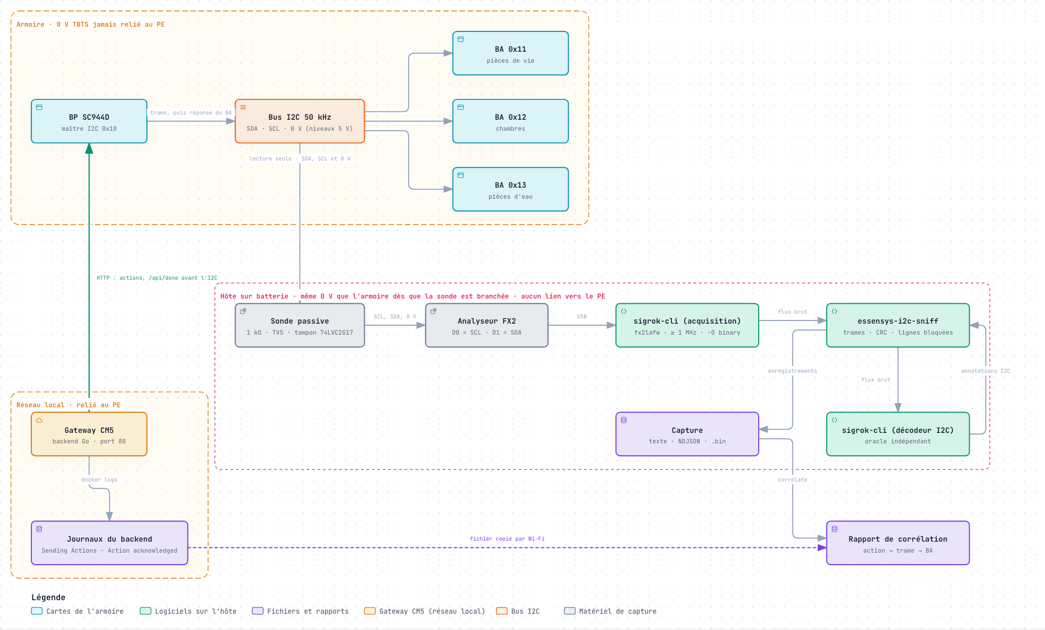Click the card icon in BA 0x13 node

click(x=461, y=175)
